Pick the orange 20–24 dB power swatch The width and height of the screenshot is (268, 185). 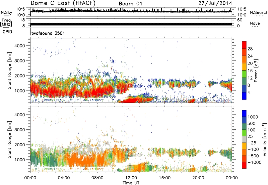click(x=244, y=59)
